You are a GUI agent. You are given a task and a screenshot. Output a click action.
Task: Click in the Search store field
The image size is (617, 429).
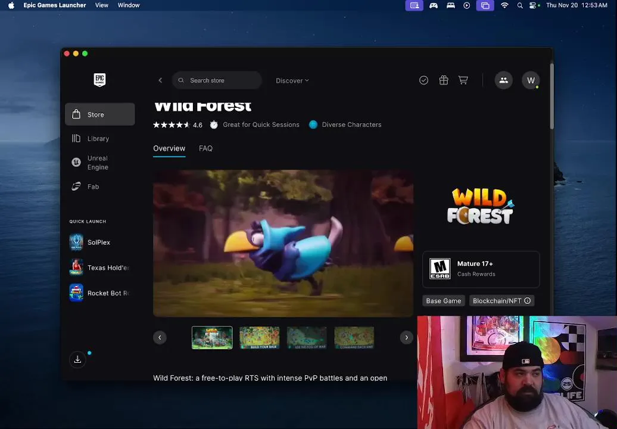(217, 80)
